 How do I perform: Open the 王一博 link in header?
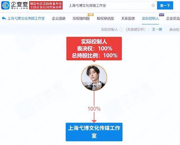(x=157, y=30)
